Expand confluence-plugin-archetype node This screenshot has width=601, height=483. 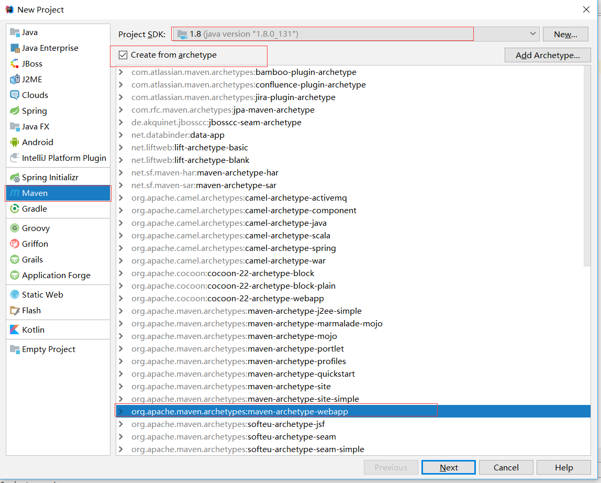121,85
